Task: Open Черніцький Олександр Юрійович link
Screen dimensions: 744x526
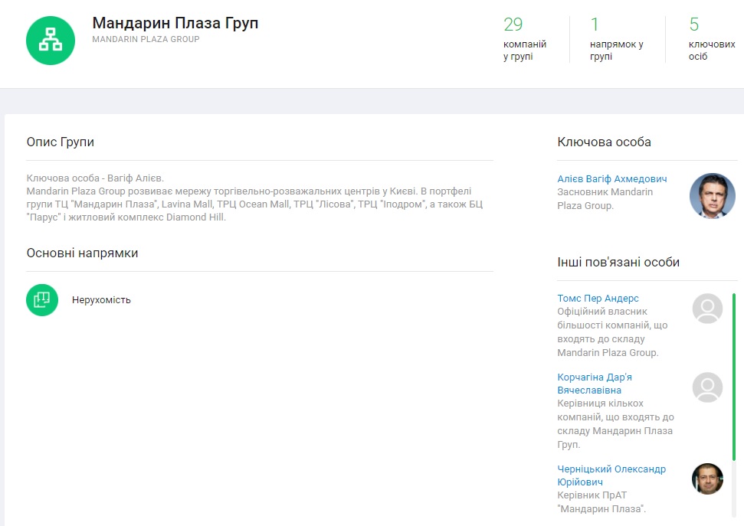Action: (x=611, y=475)
